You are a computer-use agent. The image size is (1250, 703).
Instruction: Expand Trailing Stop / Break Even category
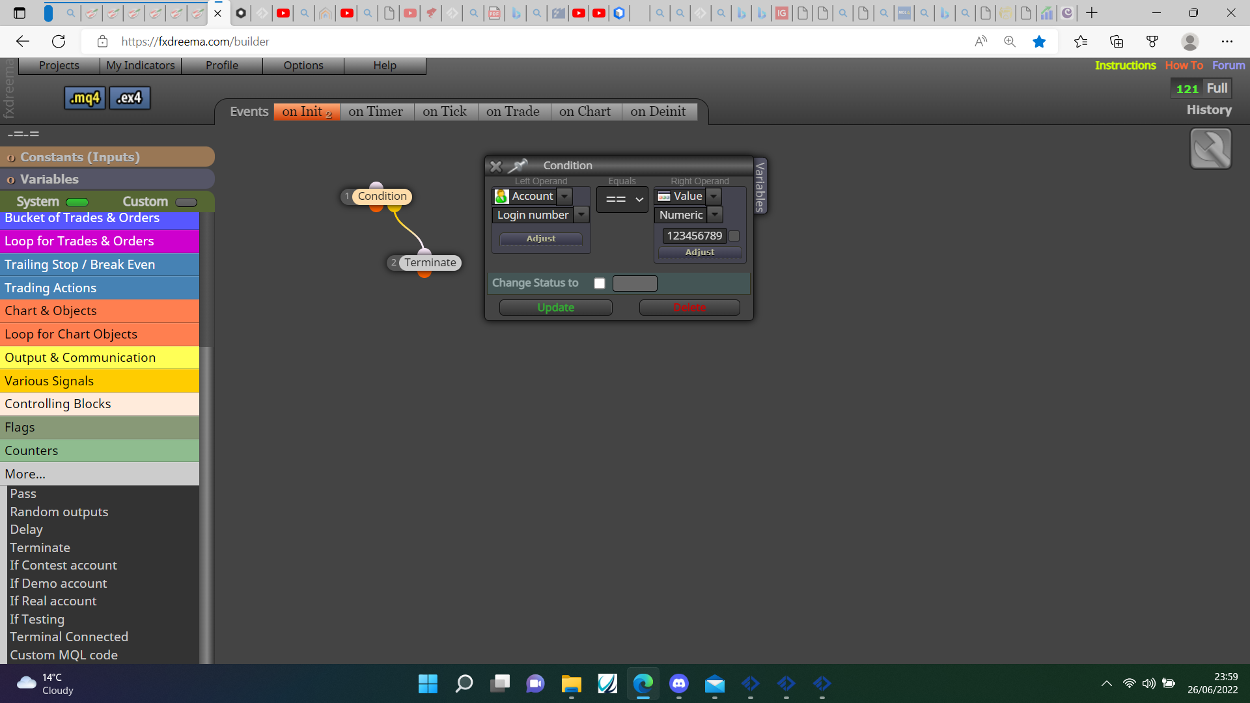[x=100, y=264]
